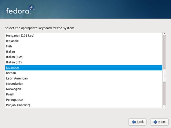
Task: Choose Portuguese keyboard option
Action: (84, 100)
